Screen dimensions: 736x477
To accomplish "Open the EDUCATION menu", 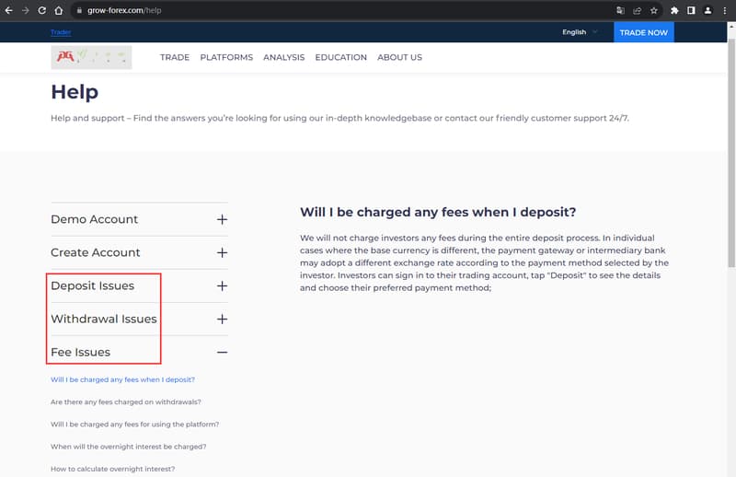I will (340, 57).
